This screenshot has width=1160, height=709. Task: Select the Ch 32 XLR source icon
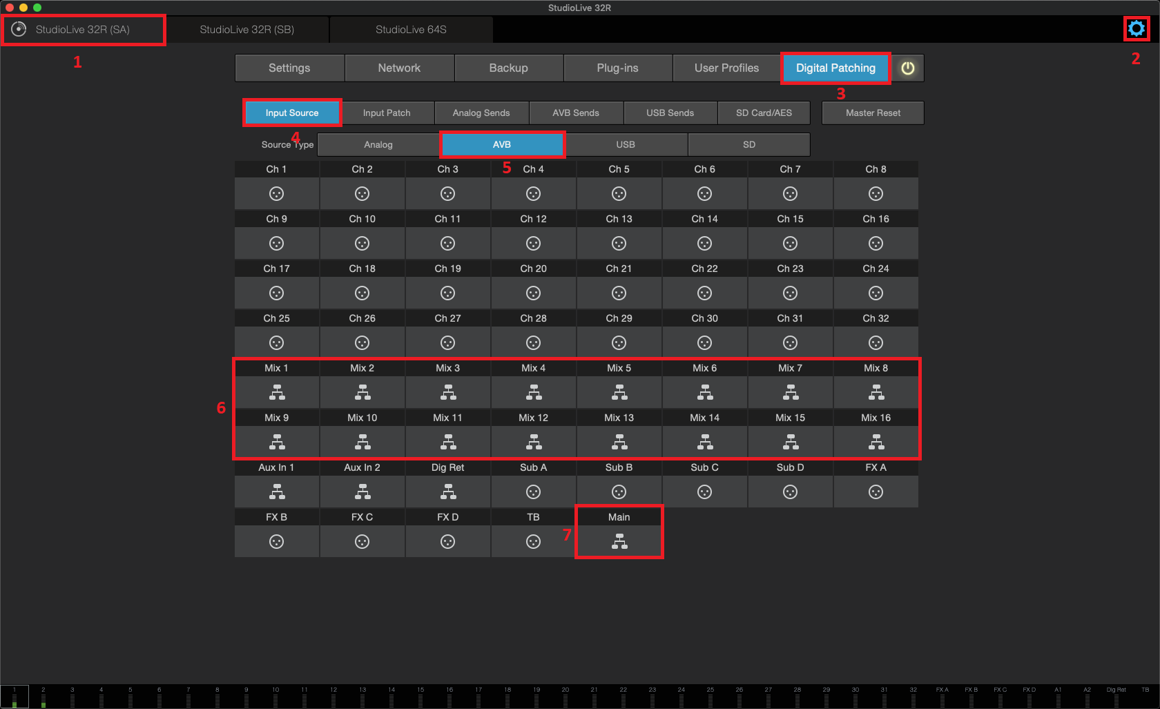(876, 343)
